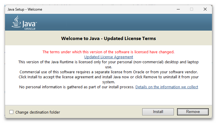Click the Install button
The image size is (217, 123).
point(158,112)
